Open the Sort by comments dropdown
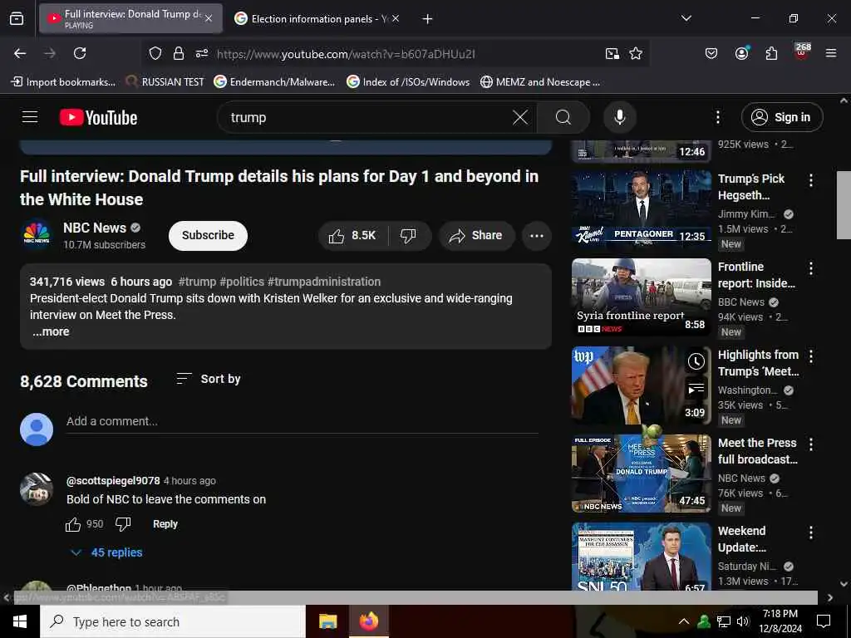 (209, 379)
